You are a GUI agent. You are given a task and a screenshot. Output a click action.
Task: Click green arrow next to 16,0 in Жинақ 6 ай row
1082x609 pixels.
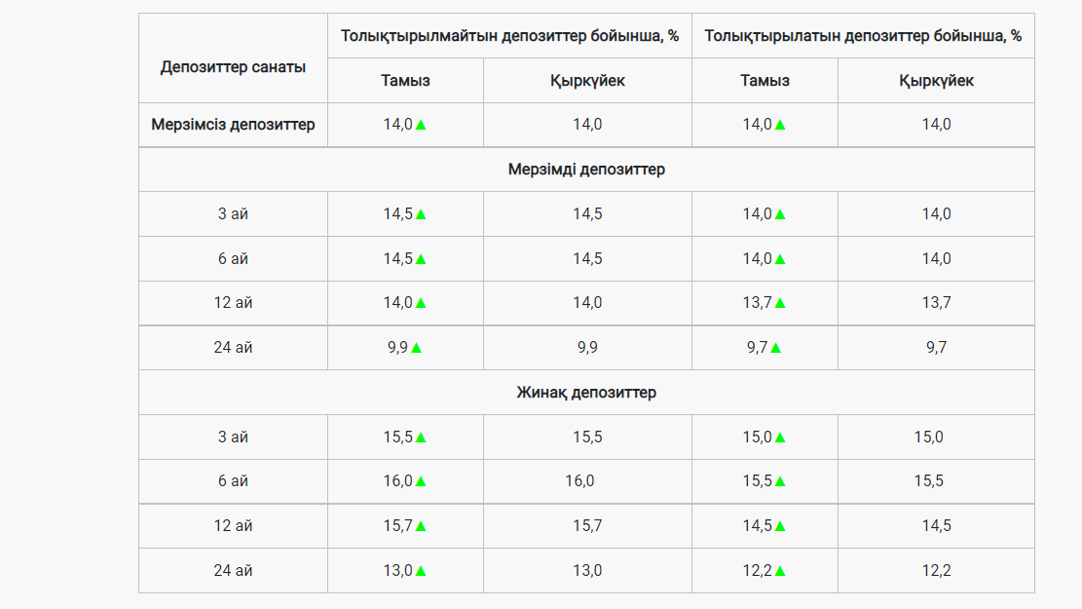[x=421, y=481]
